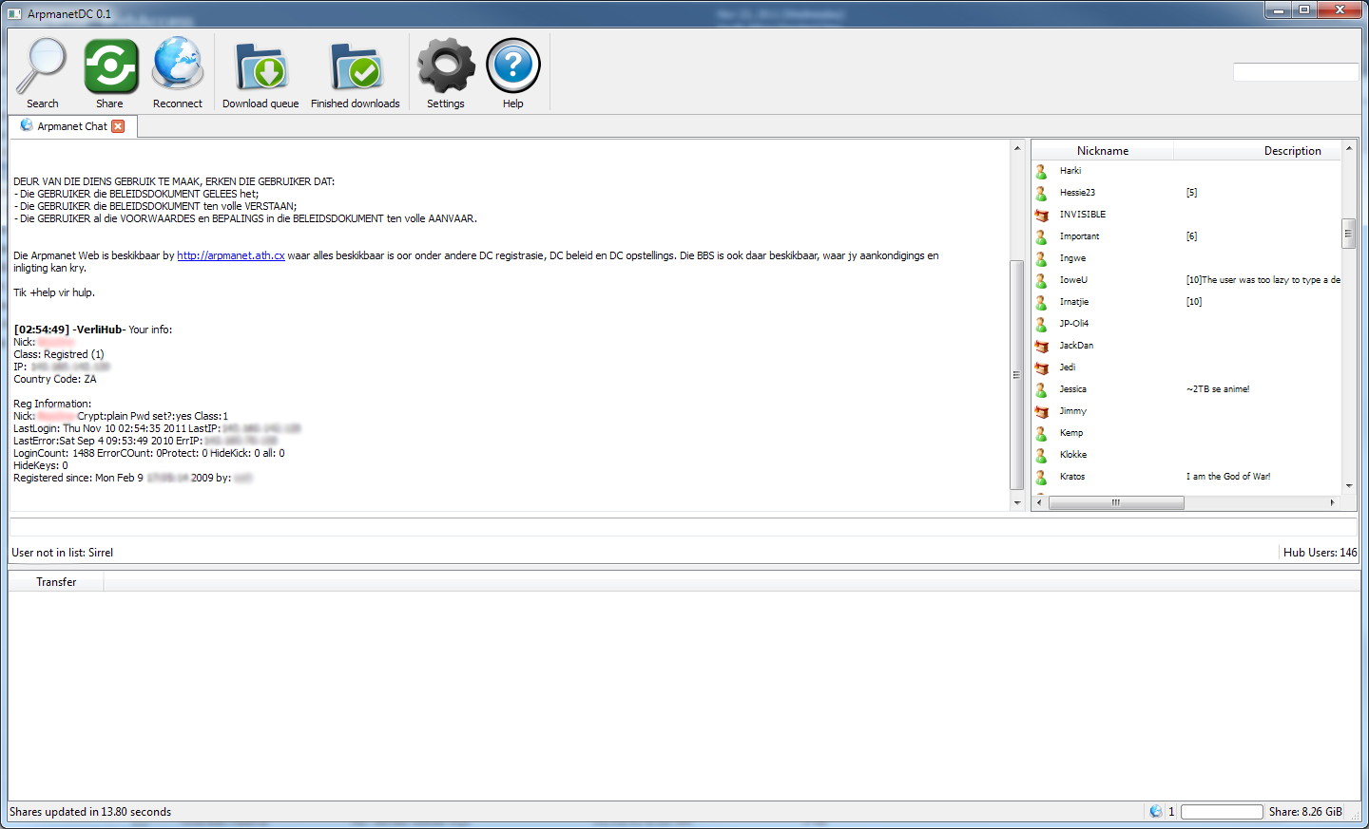Click the firewall icon beside Jimmy
The image size is (1369, 829).
coord(1041,411)
